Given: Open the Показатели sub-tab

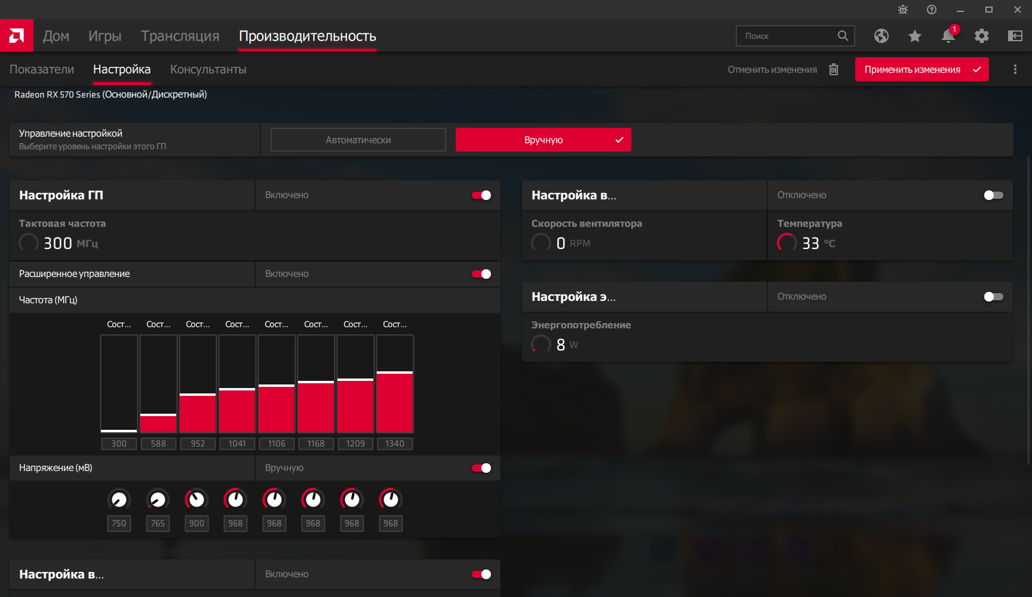Looking at the screenshot, I should (x=42, y=69).
